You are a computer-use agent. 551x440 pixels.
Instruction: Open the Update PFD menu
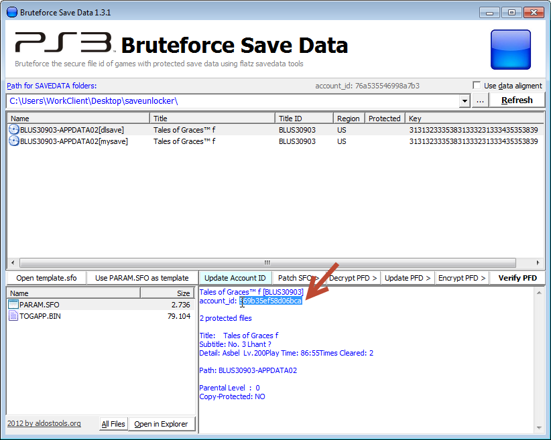408,278
